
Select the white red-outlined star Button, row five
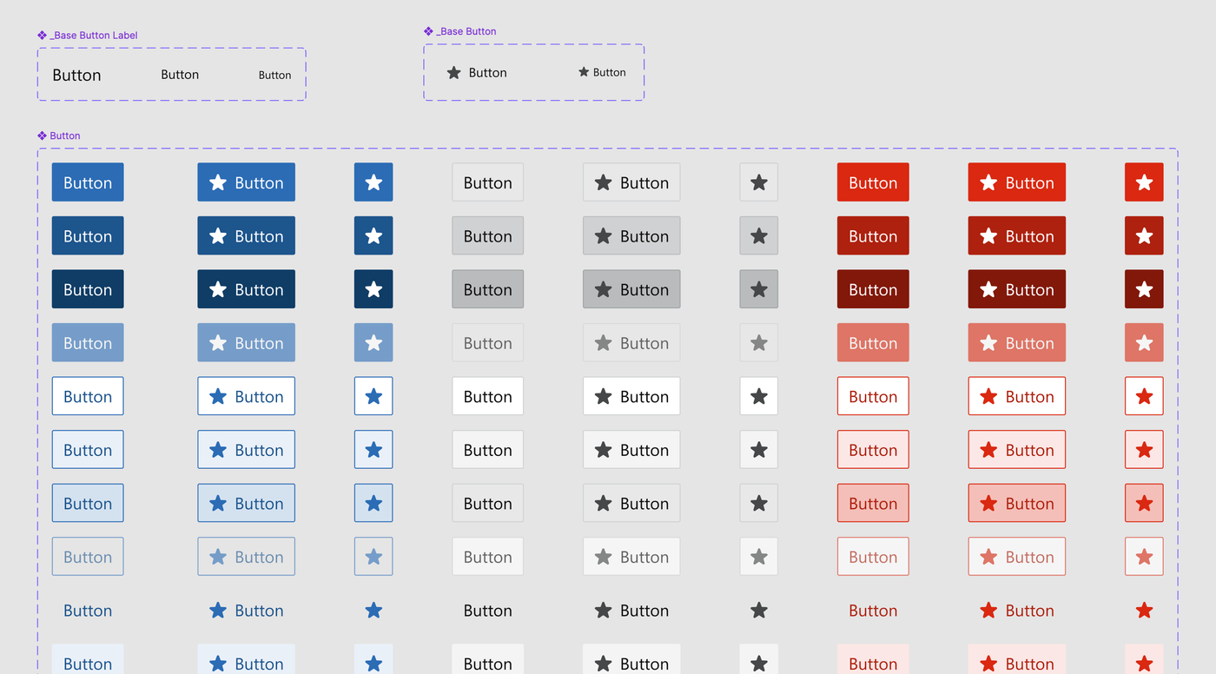click(x=1017, y=396)
